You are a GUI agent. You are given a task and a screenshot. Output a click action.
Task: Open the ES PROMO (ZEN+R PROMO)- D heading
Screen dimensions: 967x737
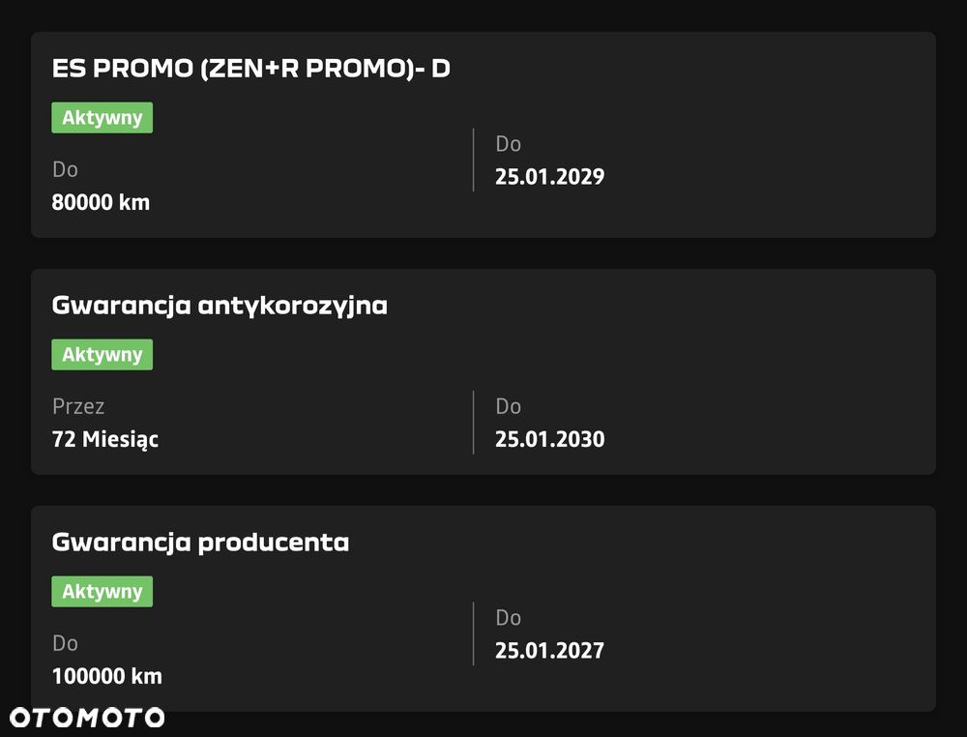click(x=250, y=70)
